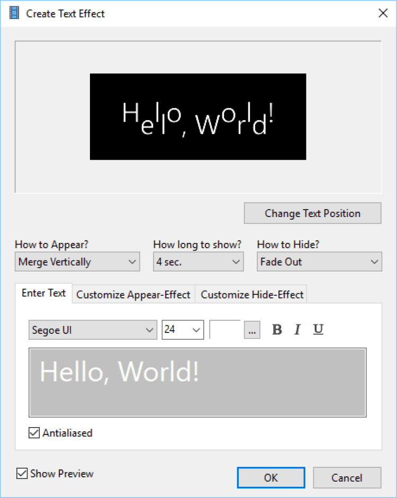Open the How long to show dropdown

[198, 262]
